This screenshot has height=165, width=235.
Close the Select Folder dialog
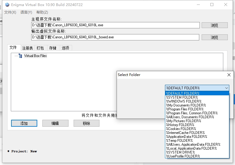(x=229, y=75)
